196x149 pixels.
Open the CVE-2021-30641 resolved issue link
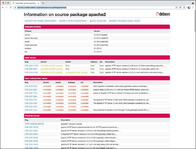(x=31, y=131)
